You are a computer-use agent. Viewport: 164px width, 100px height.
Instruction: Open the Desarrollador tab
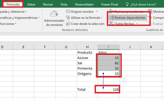84,4
